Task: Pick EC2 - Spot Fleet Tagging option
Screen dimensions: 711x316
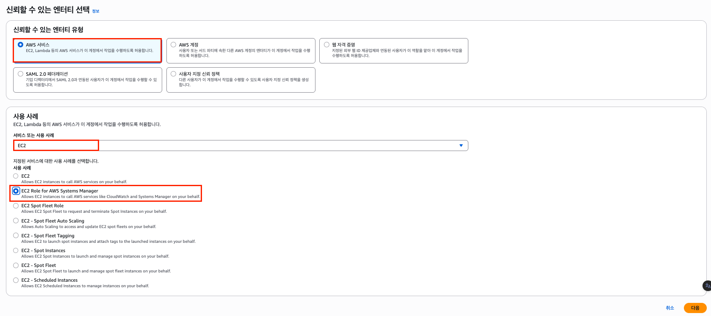Action: [x=16, y=236]
